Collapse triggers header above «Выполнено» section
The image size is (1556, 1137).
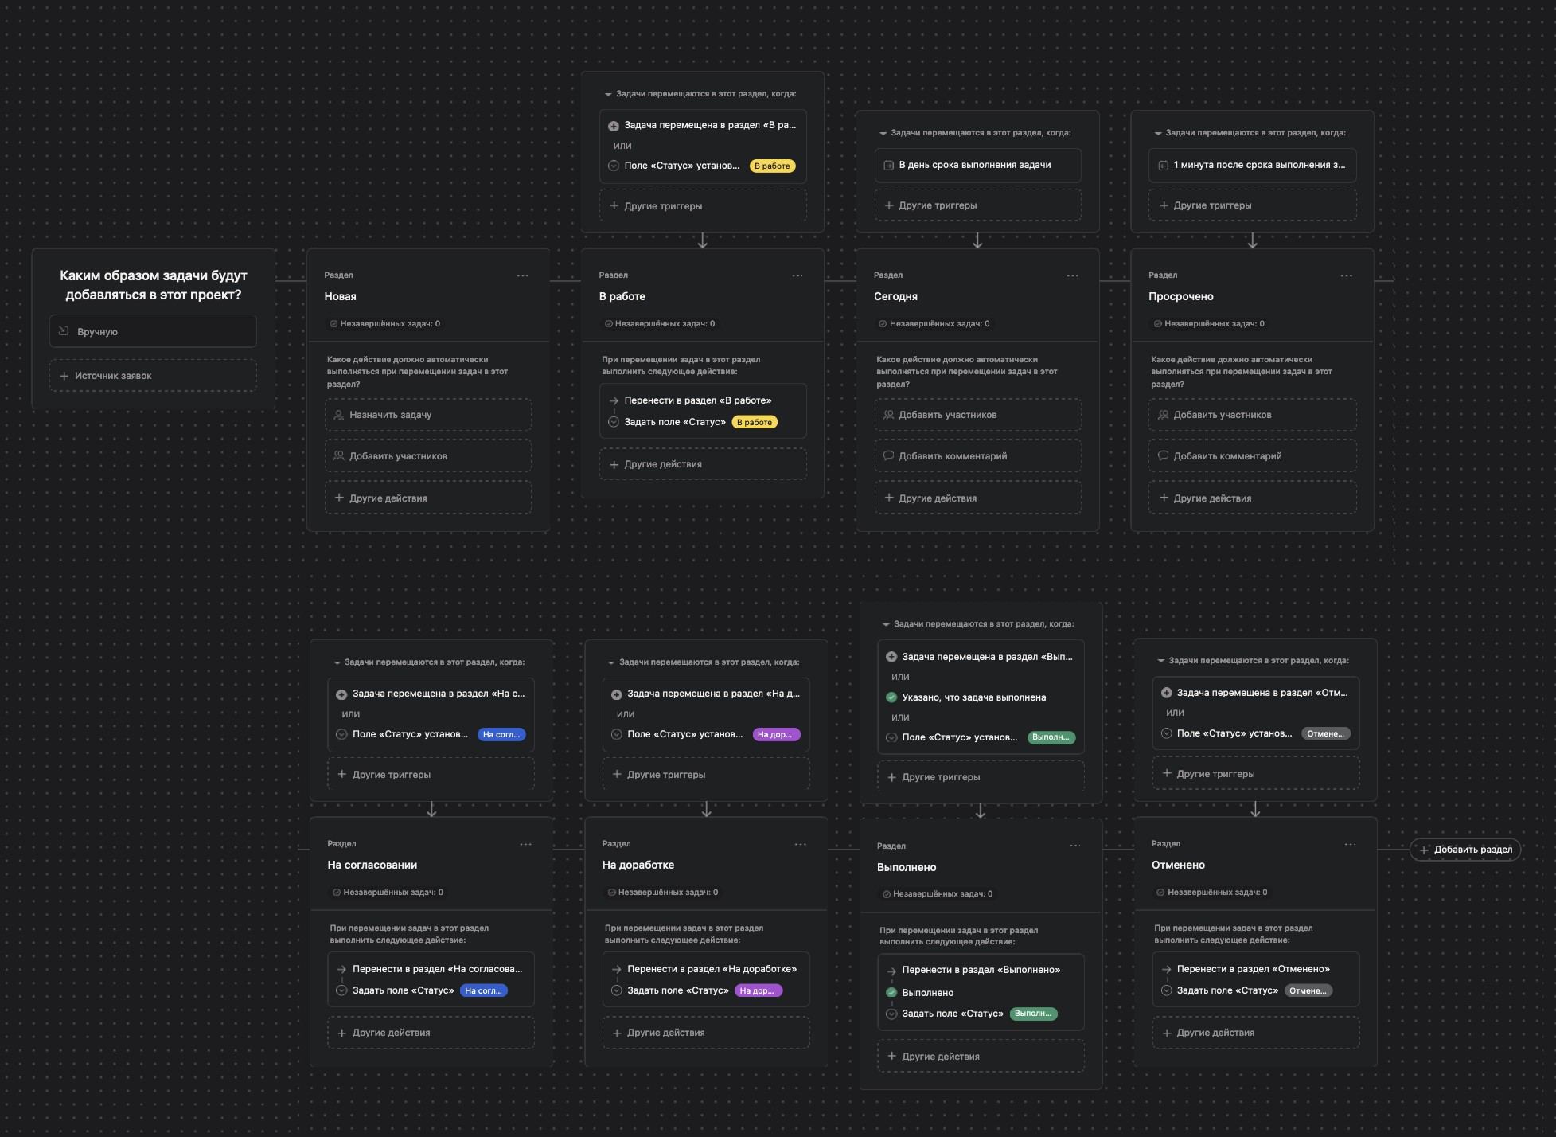tap(887, 624)
